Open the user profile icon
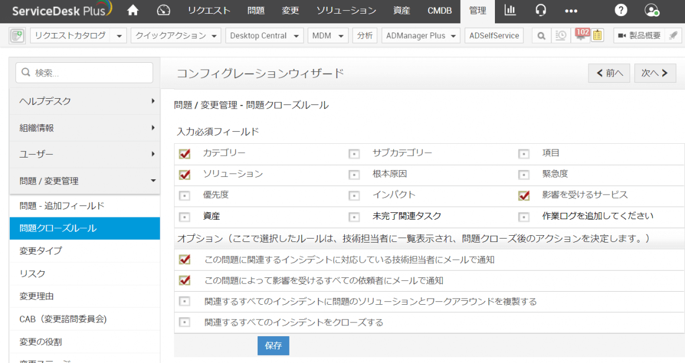This screenshot has width=685, height=363. click(x=651, y=10)
